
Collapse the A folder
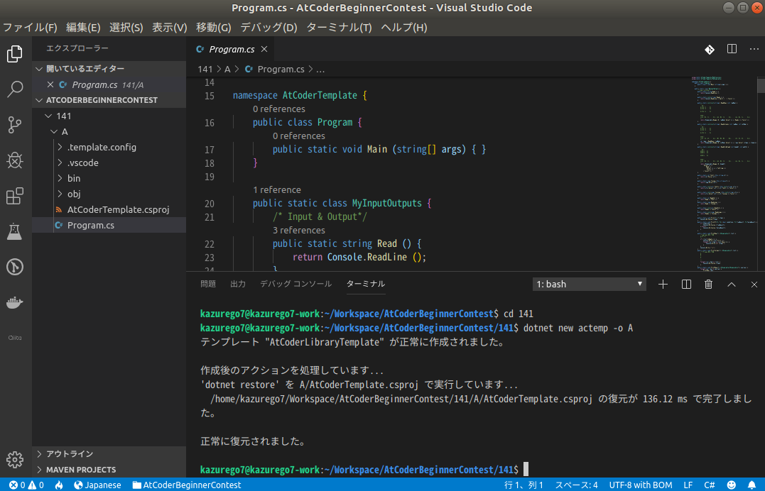coord(109,132)
